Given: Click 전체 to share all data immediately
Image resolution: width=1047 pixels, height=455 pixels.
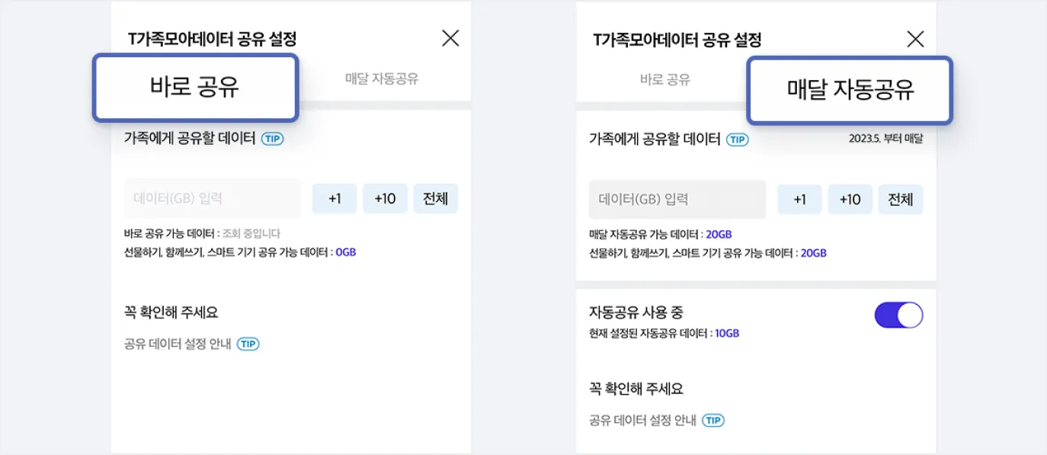Looking at the screenshot, I should (436, 197).
